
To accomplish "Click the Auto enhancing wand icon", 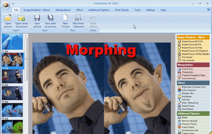I will tap(179, 78).
